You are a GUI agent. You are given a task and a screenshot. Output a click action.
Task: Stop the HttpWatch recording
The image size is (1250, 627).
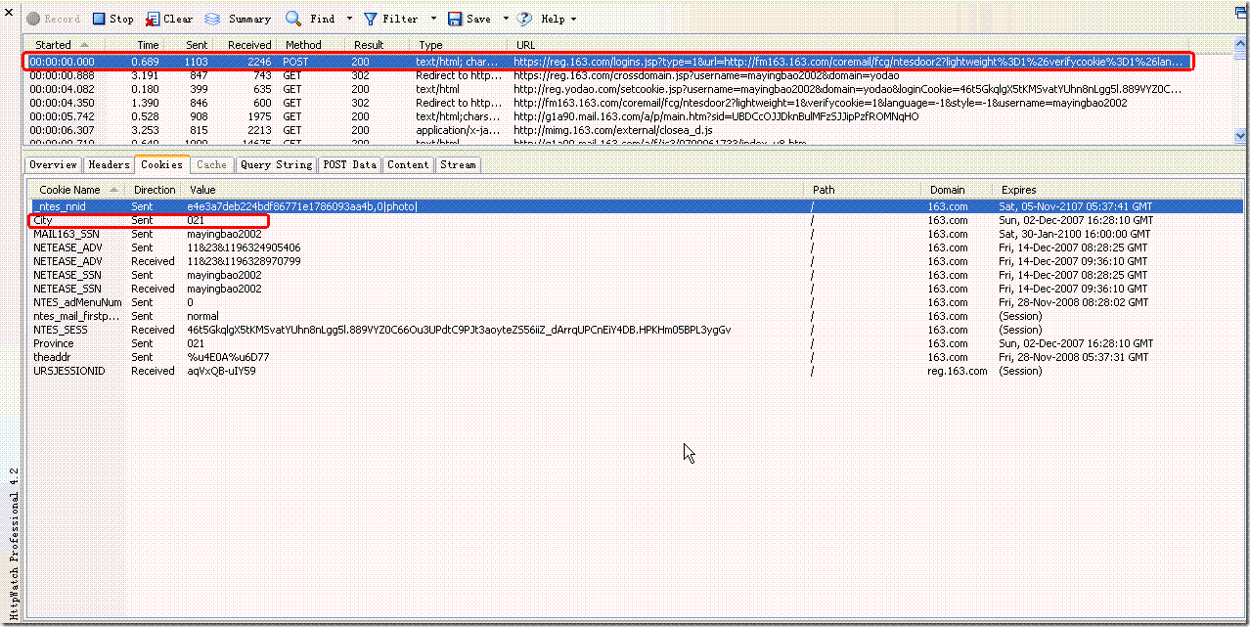point(113,19)
